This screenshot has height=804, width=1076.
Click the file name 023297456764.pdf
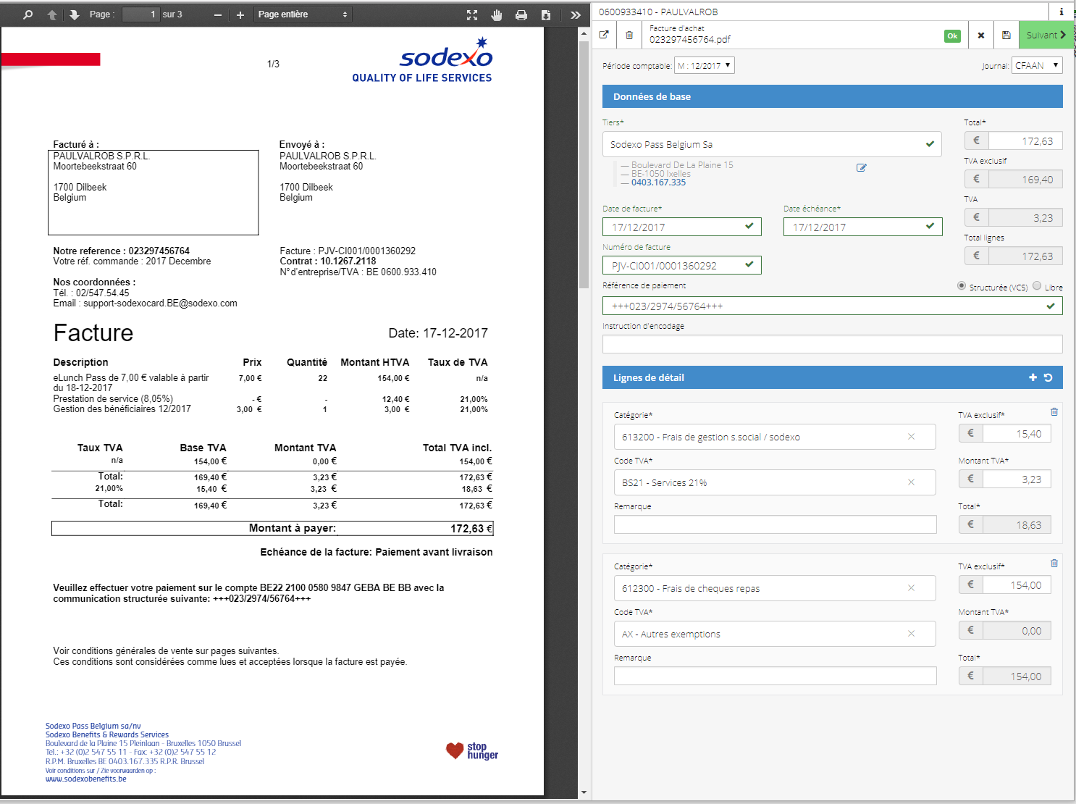click(689, 40)
